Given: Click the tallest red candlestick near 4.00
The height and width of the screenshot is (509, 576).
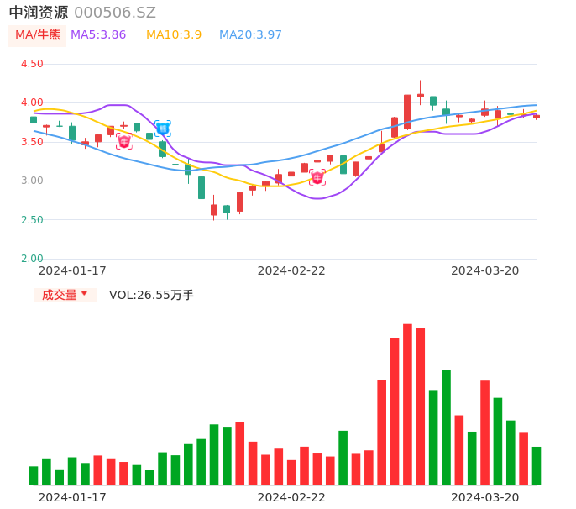Looking at the screenshot, I should pos(407,111).
